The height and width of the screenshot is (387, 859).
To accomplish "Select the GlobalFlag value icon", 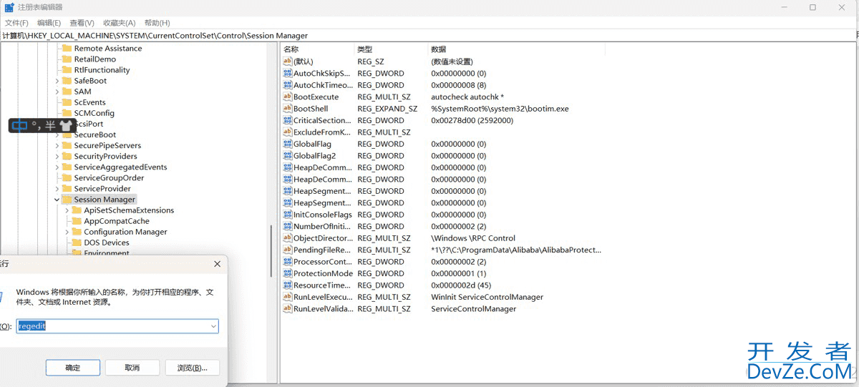I will [x=288, y=144].
